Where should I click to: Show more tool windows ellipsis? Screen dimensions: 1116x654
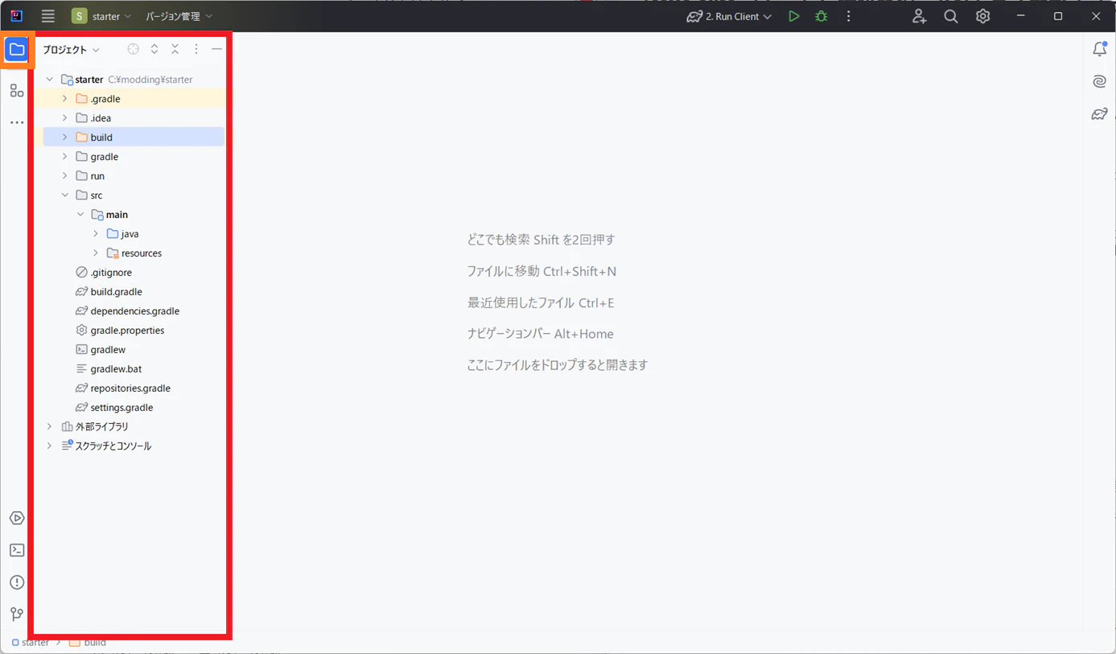coord(17,123)
